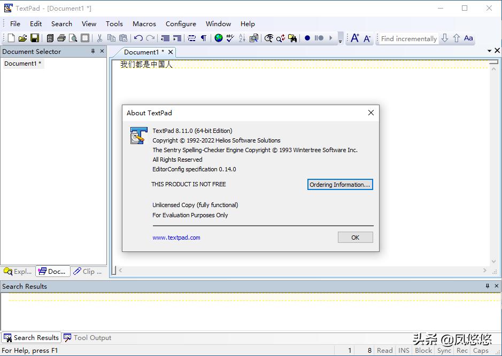The height and width of the screenshot is (356, 502).
Task: Open the Search menu
Action: pyautogui.click(x=61, y=24)
